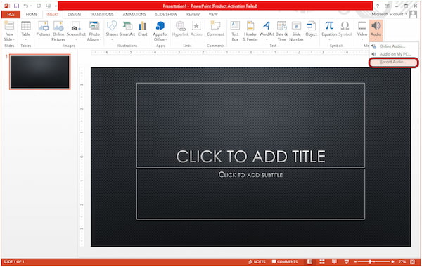Click the Hyperlink button
422x267 pixels.
coord(180,29)
